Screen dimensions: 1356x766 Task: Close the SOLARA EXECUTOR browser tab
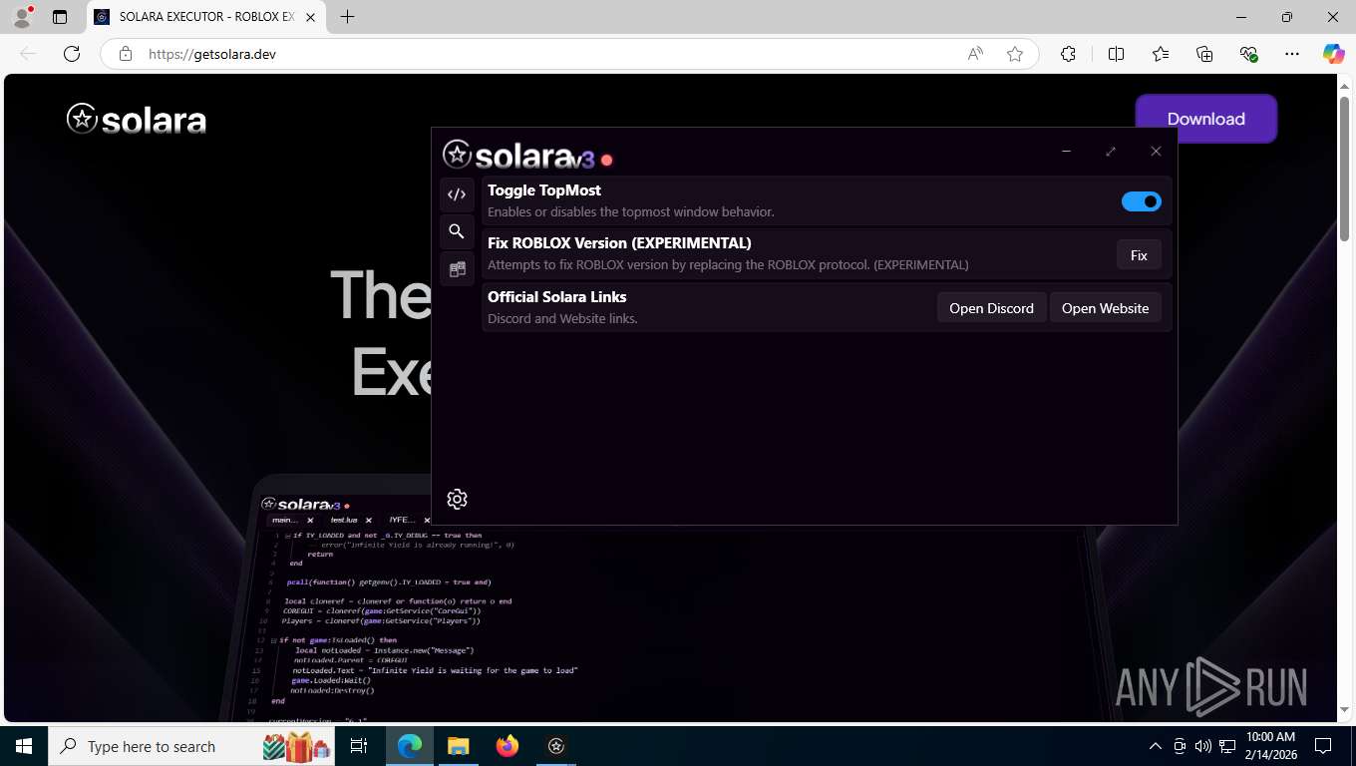pyautogui.click(x=311, y=17)
